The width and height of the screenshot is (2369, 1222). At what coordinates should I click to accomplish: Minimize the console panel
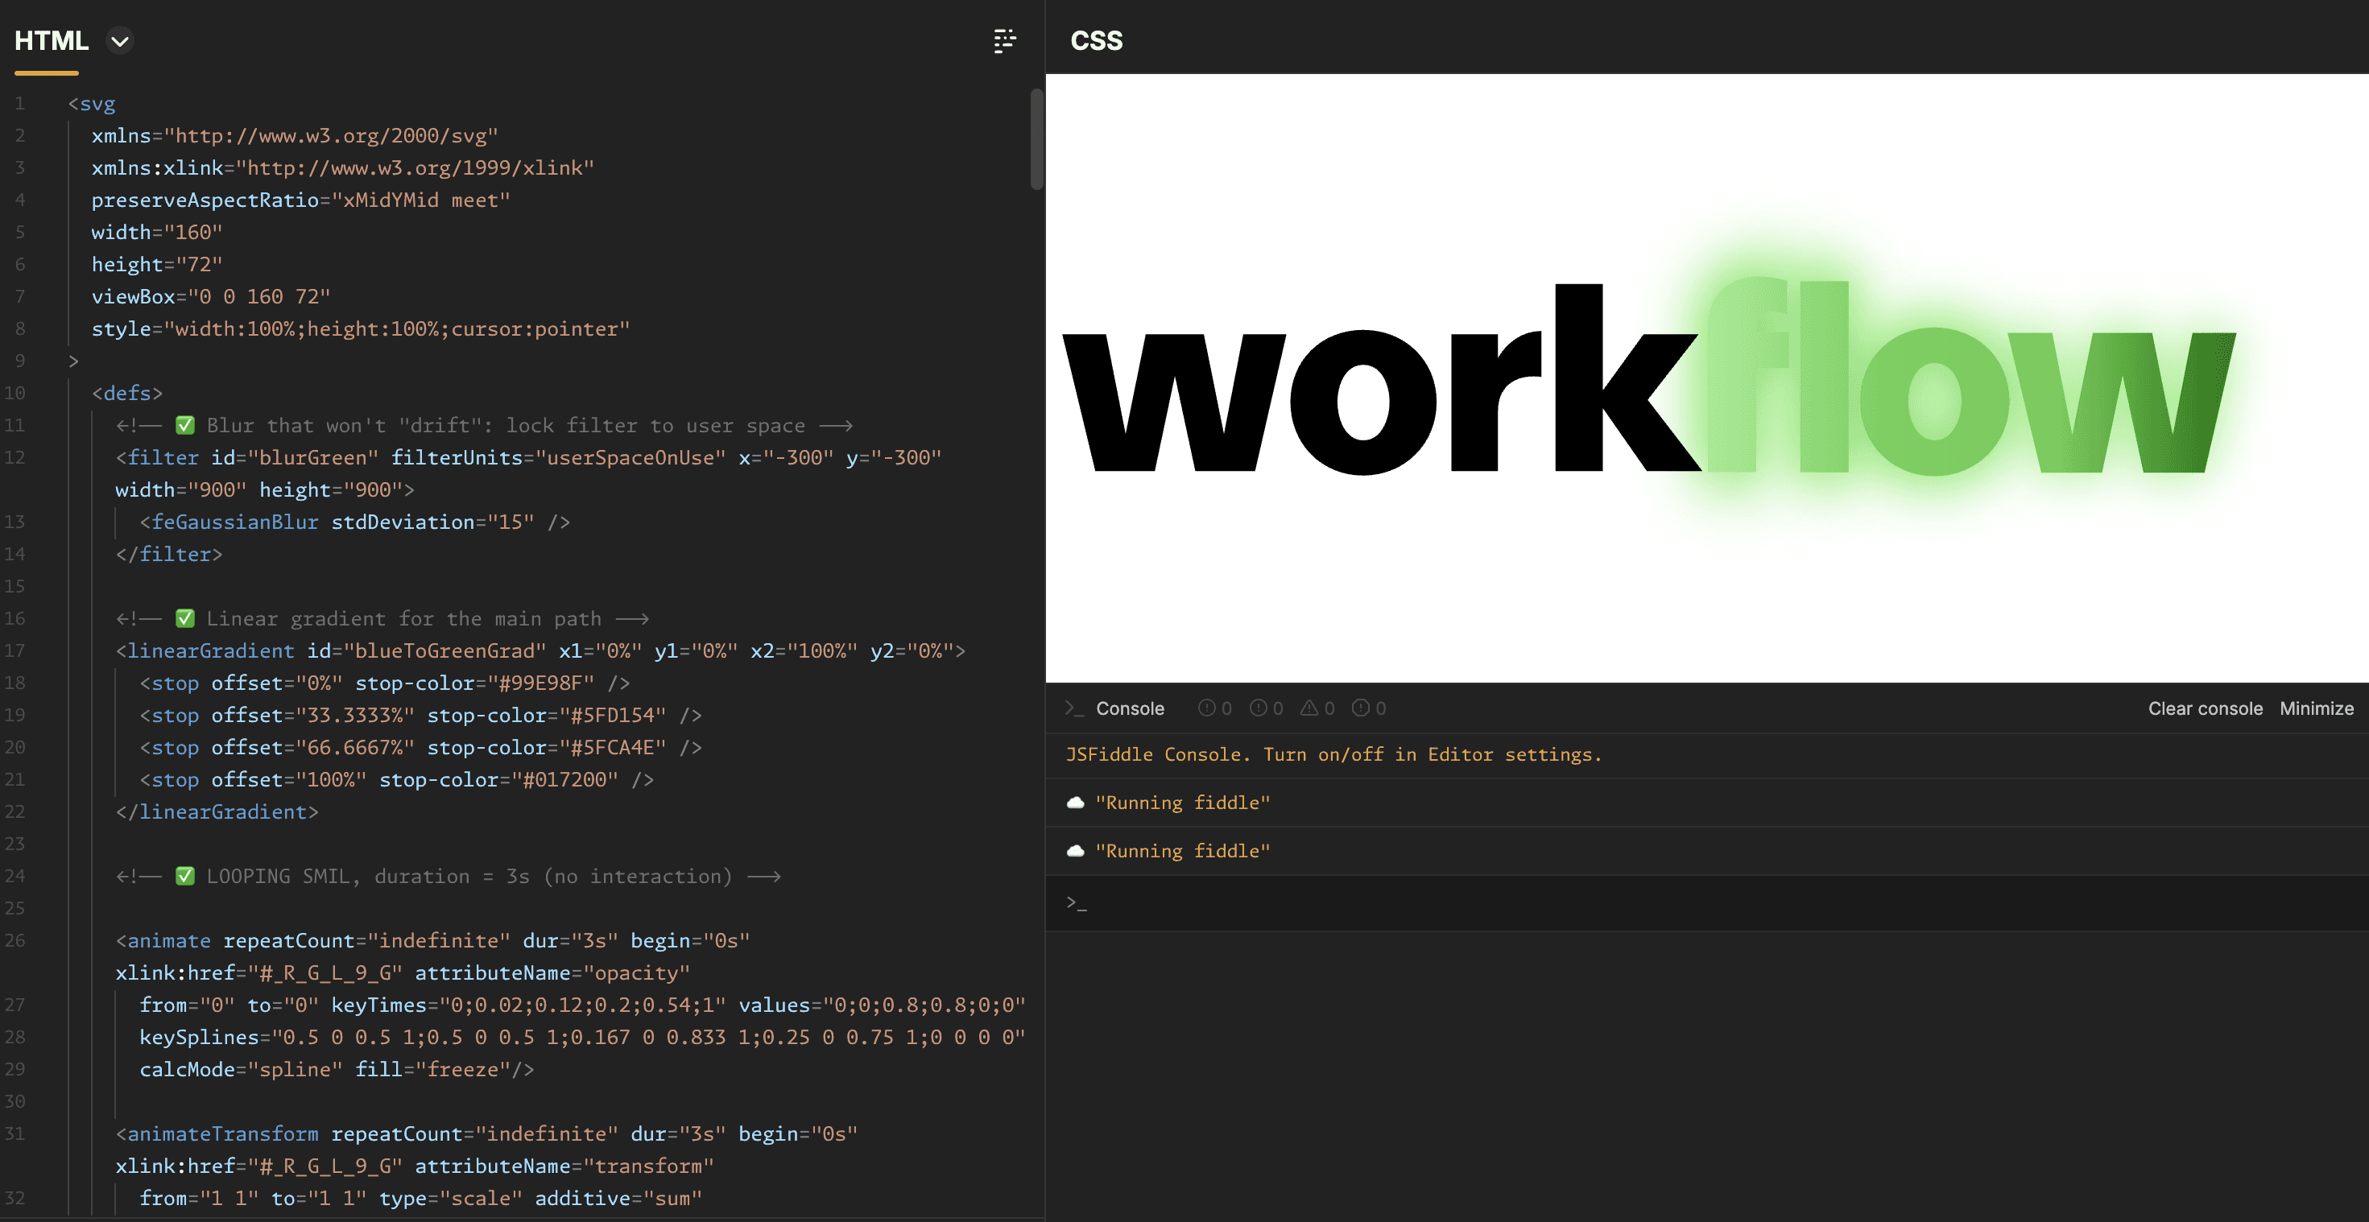pyautogui.click(x=2316, y=708)
